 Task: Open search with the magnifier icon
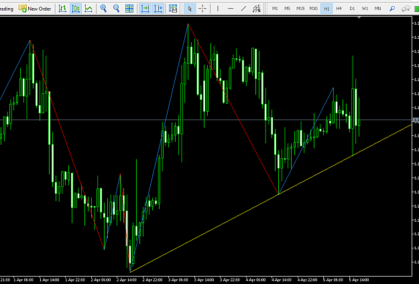click(x=392, y=9)
